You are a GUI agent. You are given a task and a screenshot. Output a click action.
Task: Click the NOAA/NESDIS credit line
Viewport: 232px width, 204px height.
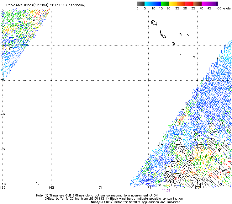coord(135,202)
